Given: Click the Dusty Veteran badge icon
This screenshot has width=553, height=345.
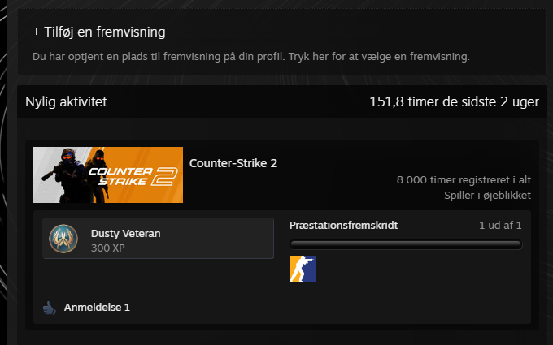Looking at the screenshot, I should (x=63, y=239).
